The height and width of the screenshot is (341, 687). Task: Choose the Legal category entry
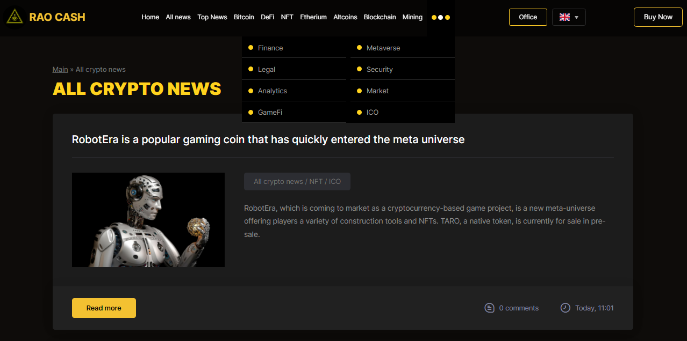coord(266,69)
